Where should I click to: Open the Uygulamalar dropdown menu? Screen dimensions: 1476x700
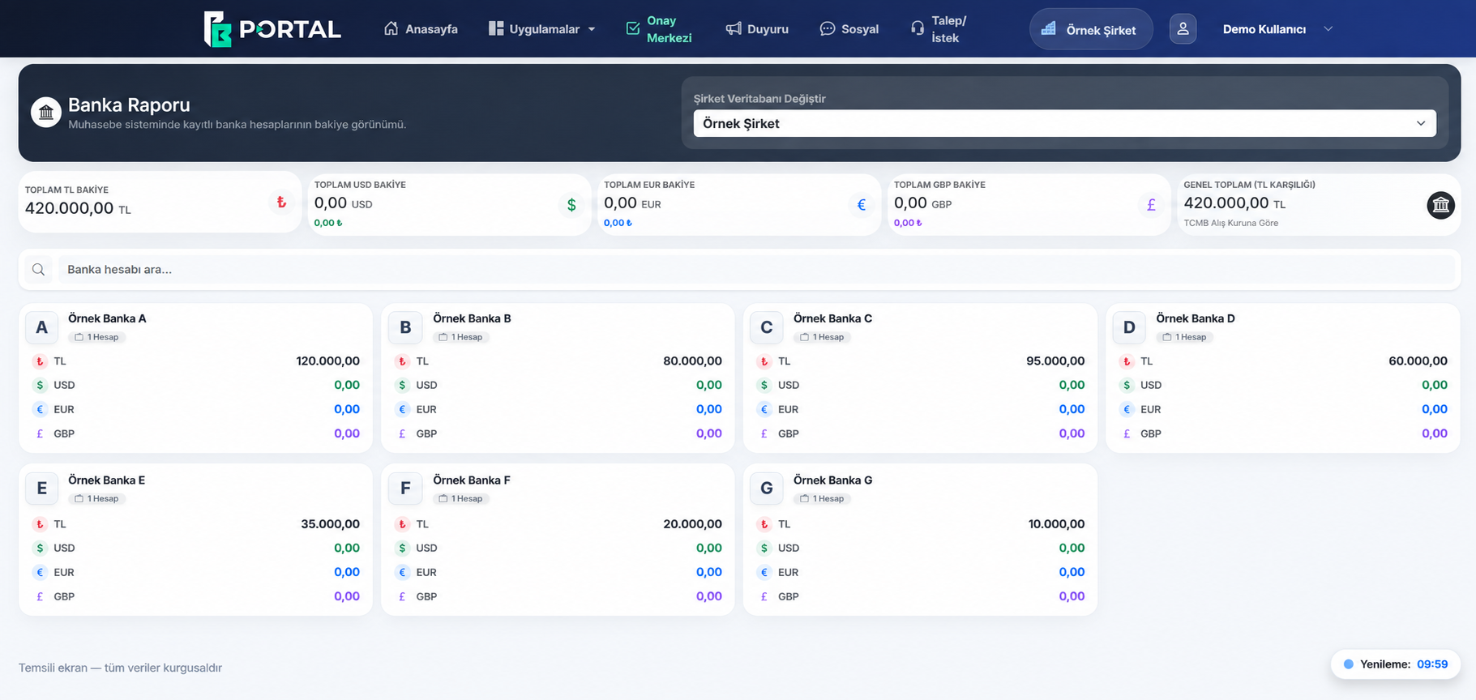click(x=541, y=29)
